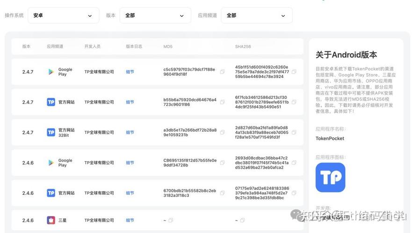Click TP全球有限公司 in 三星 row
The width and height of the screenshot is (418, 233).
point(99,220)
